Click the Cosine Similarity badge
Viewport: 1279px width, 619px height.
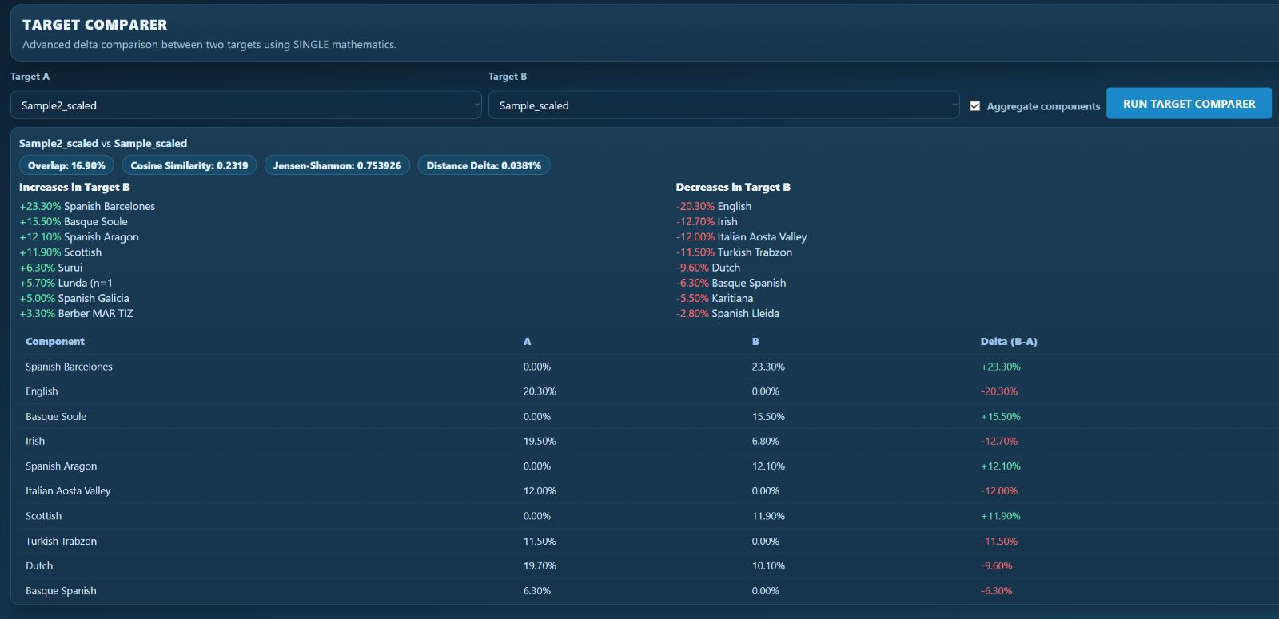pyautogui.click(x=189, y=165)
